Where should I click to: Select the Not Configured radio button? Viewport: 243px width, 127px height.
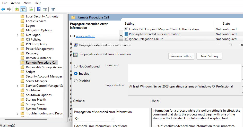point(76,66)
